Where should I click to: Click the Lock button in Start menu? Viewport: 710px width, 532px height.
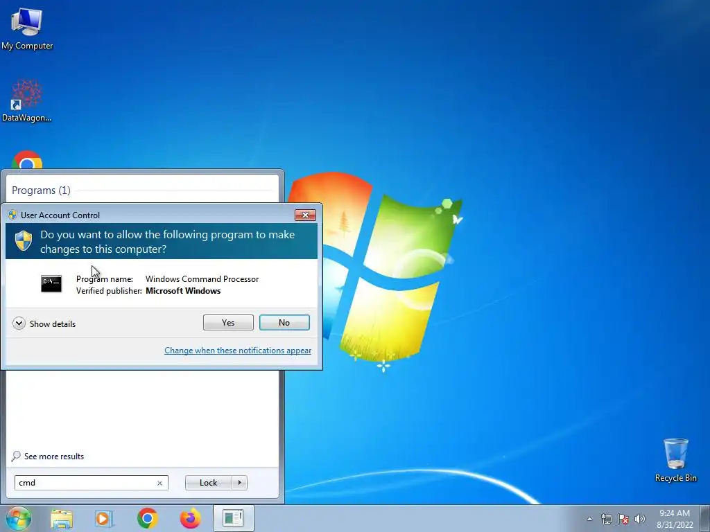click(208, 483)
